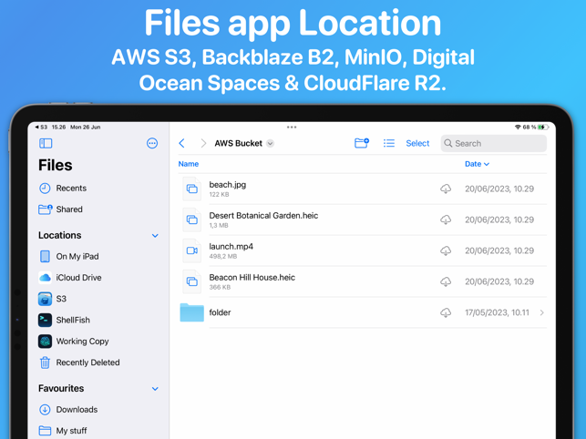Expand folder row using right chevron

tap(542, 312)
